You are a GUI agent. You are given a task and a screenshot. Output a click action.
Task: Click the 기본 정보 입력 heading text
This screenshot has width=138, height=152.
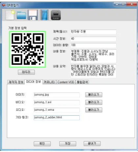(x=17, y=28)
